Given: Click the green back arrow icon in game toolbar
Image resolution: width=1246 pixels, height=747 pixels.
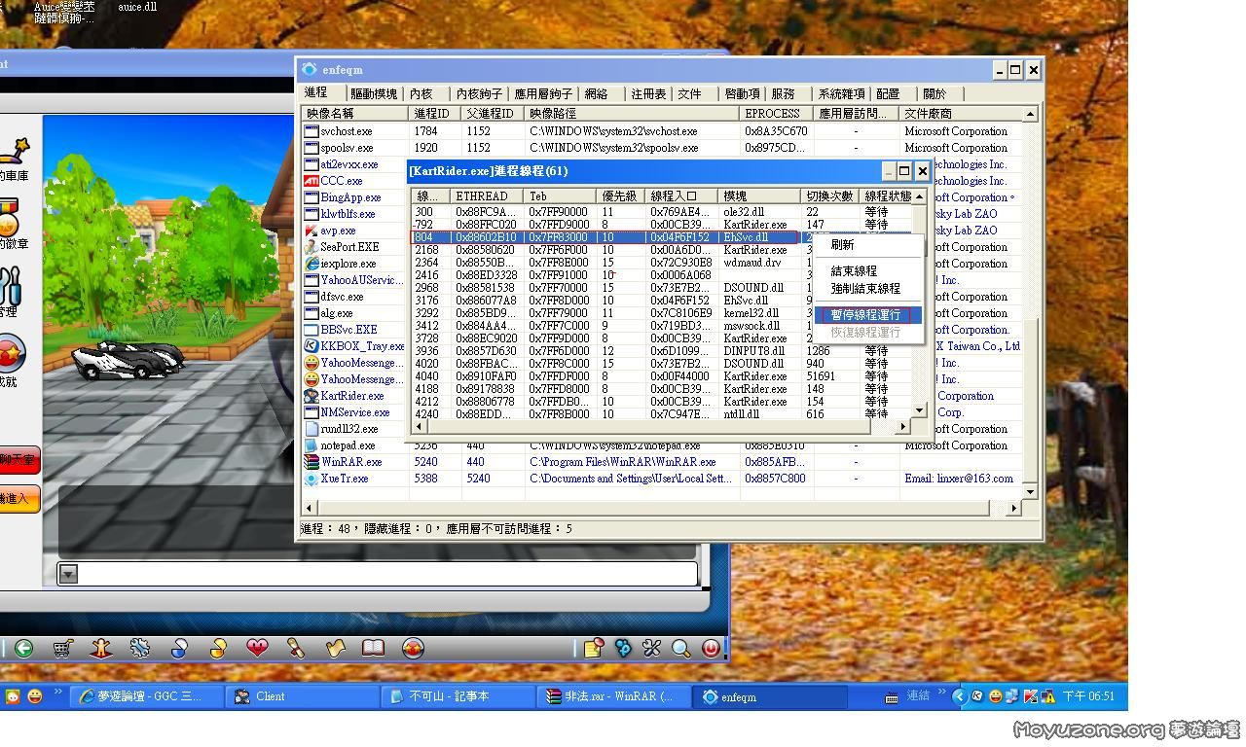Looking at the screenshot, I should (23, 648).
